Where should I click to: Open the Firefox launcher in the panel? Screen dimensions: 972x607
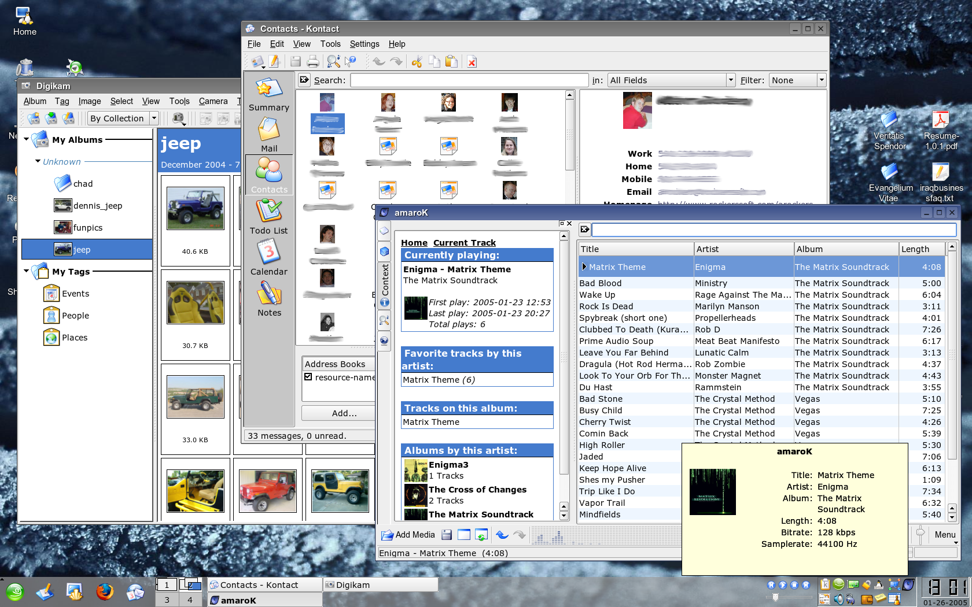(105, 591)
